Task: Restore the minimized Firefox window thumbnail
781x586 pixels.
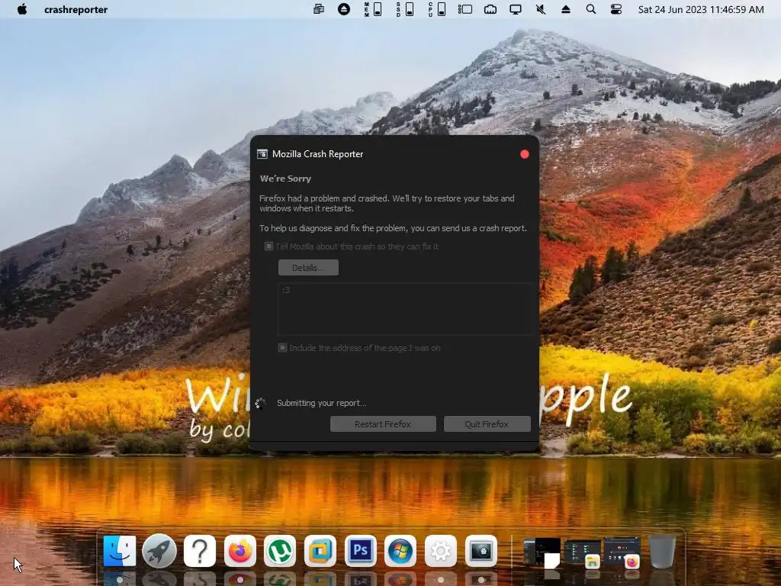Action: (622, 552)
